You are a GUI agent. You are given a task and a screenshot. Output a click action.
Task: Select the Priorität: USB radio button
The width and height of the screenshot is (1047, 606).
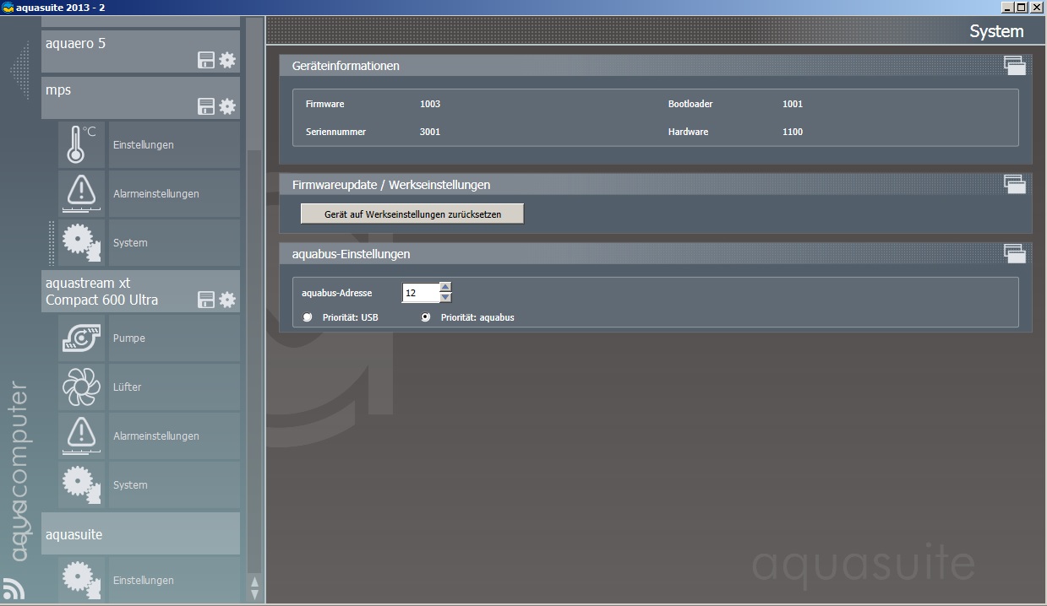(308, 317)
